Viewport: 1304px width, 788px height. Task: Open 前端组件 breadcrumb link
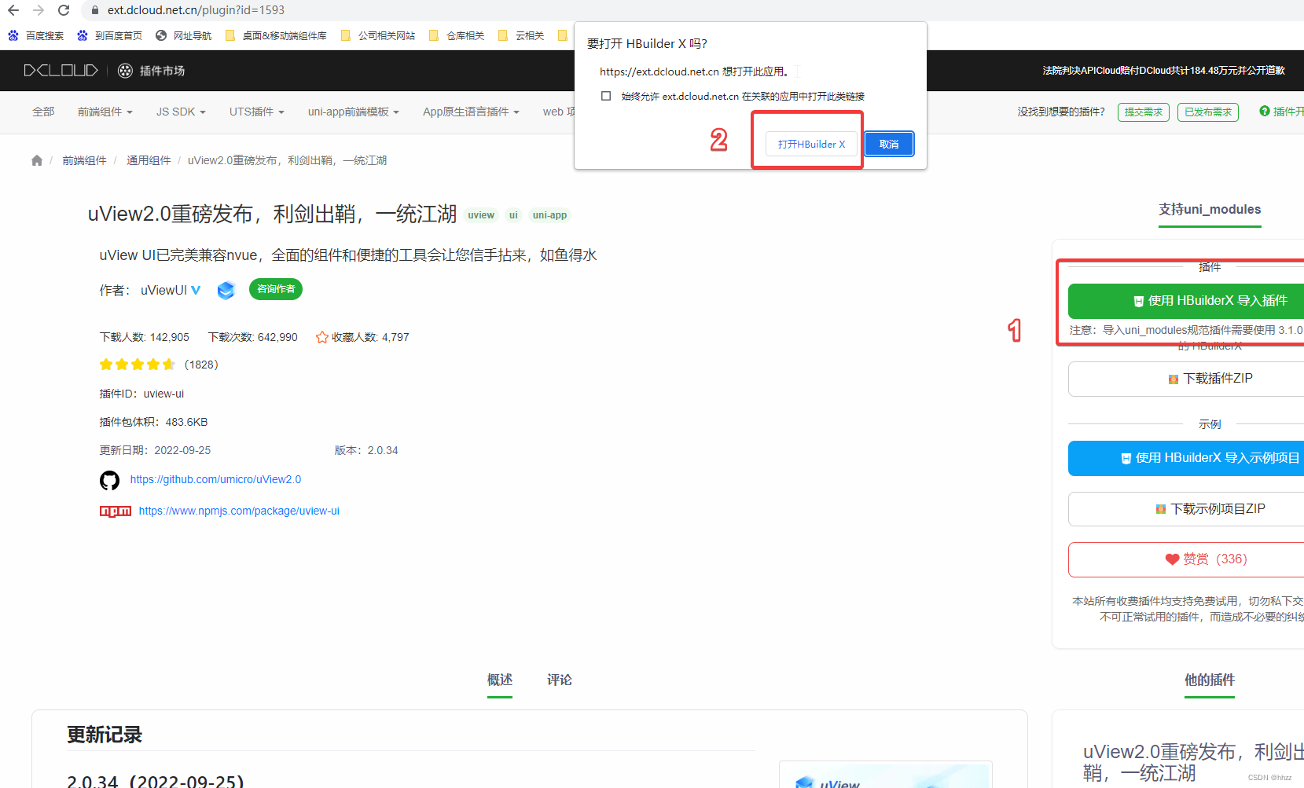pyautogui.click(x=84, y=160)
